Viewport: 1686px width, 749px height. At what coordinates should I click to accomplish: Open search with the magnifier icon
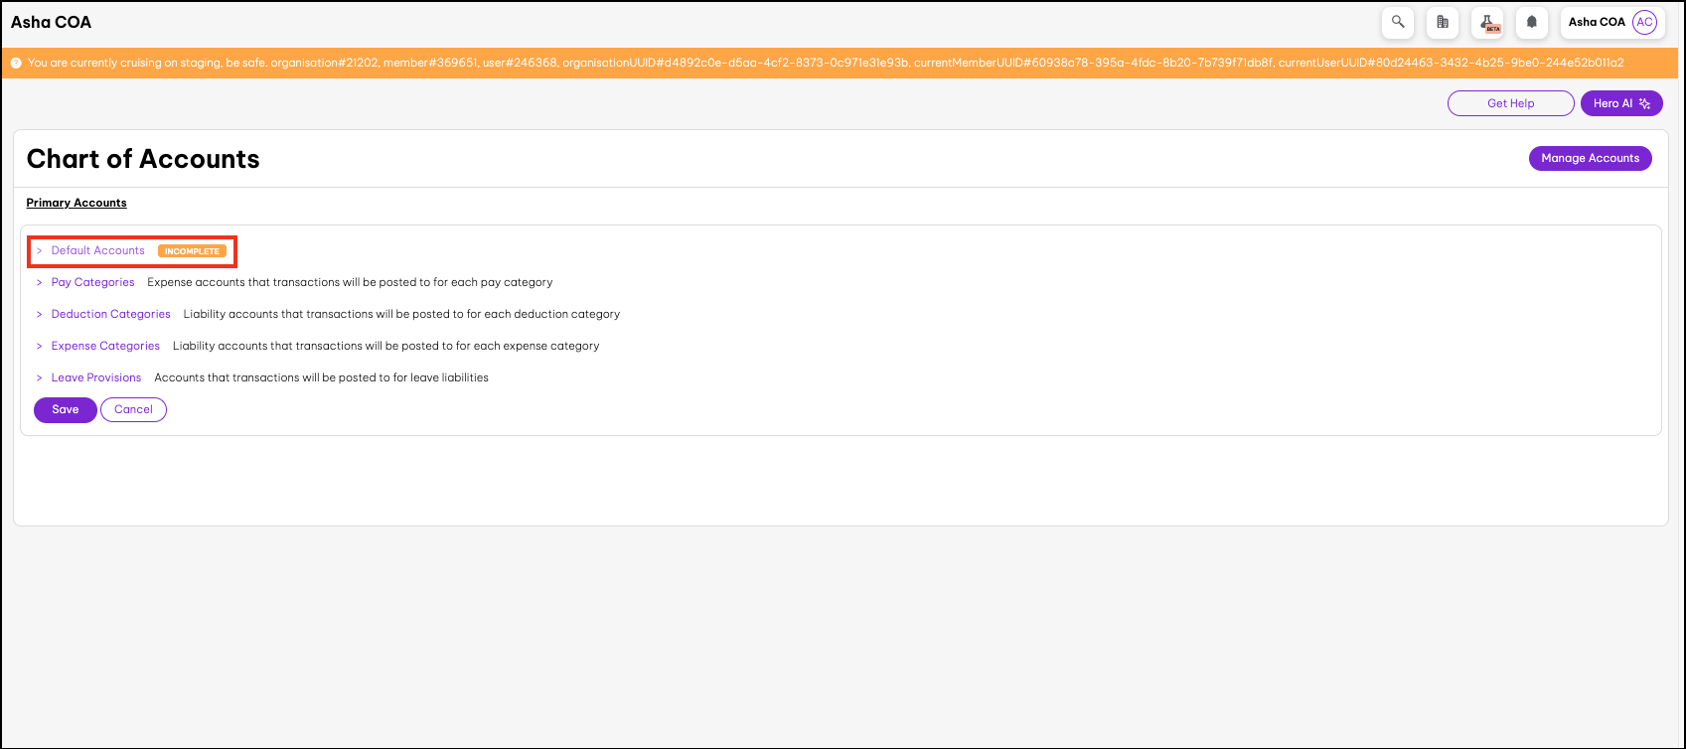pos(1398,22)
